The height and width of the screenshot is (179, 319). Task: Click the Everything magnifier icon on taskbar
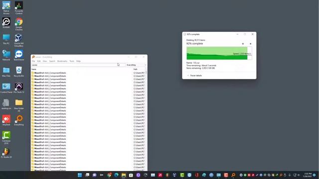(233, 175)
